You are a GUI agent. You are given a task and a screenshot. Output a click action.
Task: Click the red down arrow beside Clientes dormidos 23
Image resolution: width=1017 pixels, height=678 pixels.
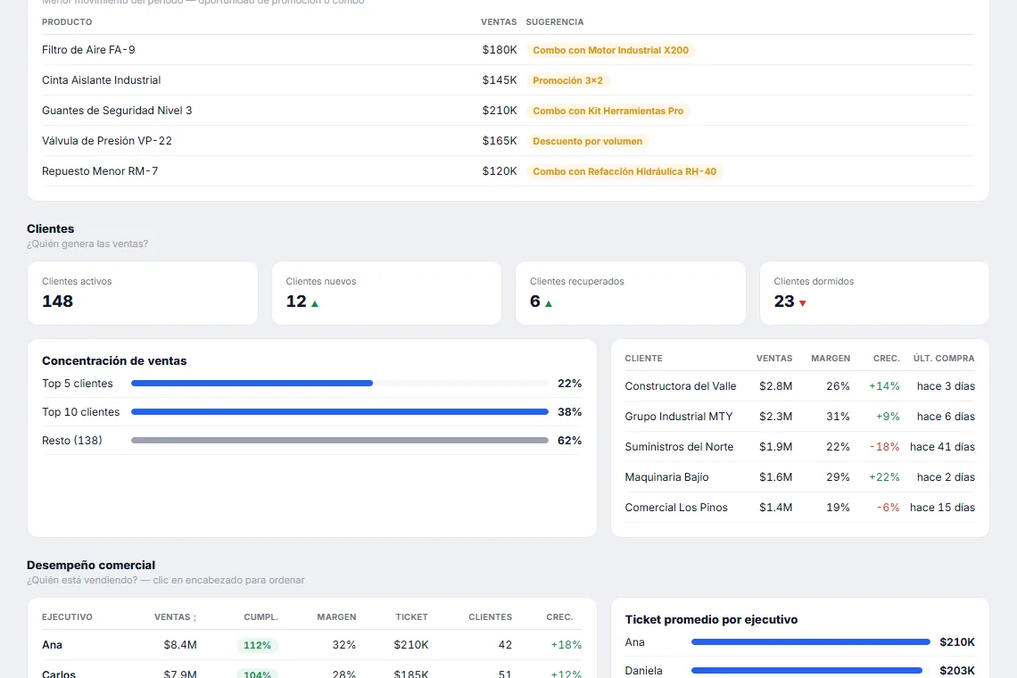[x=802, y=303]
